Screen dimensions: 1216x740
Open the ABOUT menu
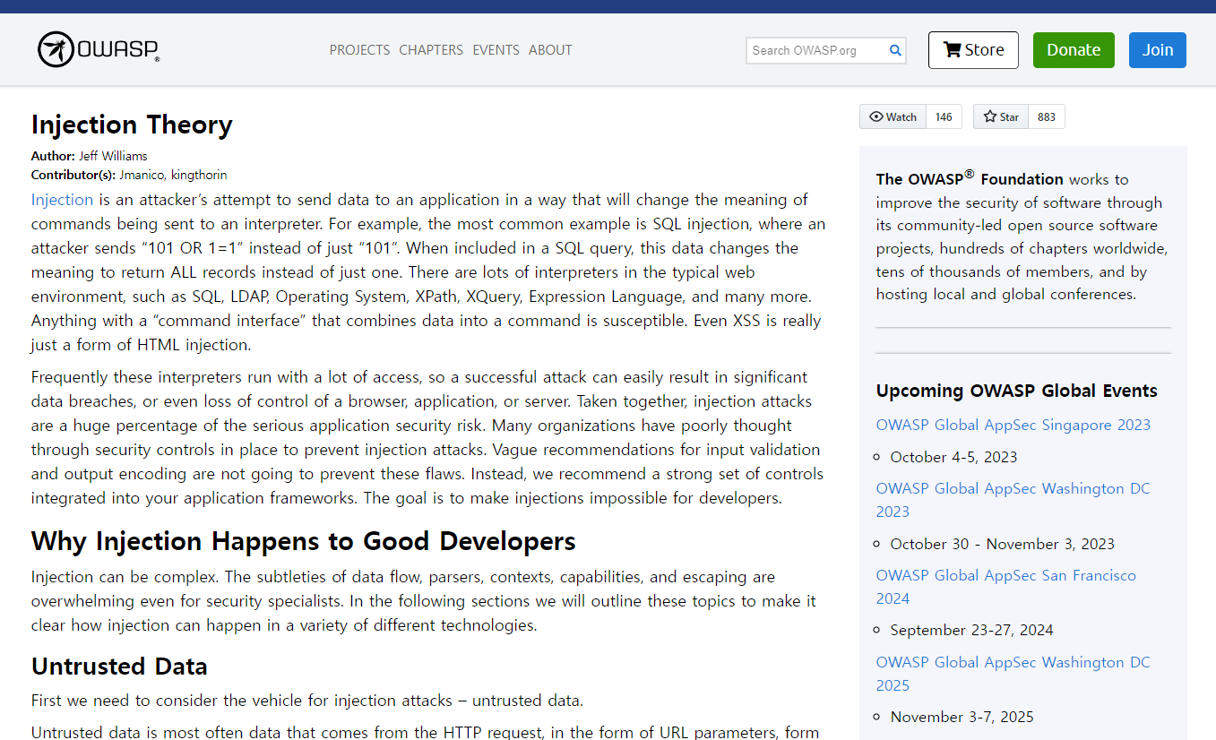point(550,50)
